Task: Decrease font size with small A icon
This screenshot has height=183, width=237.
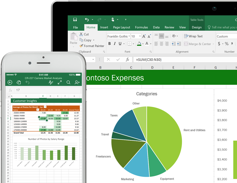Action: coord(149,36)
